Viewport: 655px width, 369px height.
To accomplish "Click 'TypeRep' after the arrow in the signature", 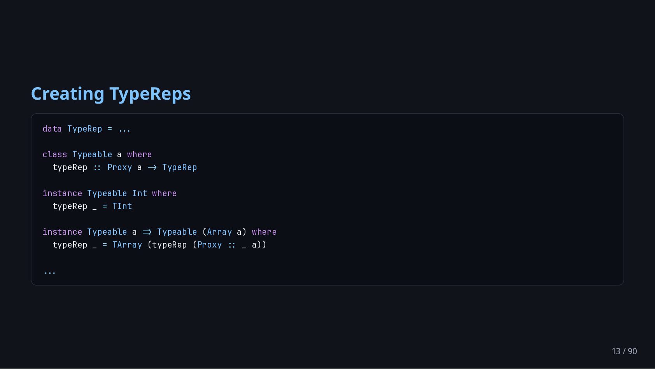I will click(180, 167).
